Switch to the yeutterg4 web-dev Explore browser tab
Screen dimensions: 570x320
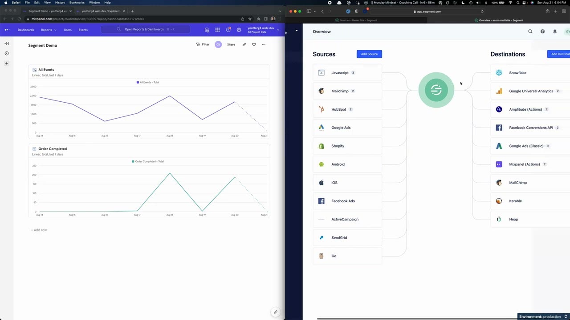point(100,11)
